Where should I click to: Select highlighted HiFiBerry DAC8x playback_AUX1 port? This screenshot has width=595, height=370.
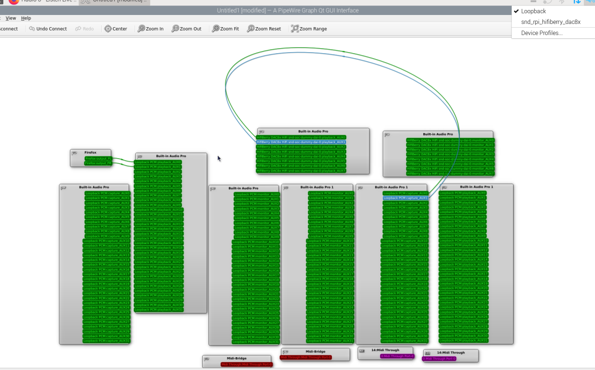pyautogui.click(x=301, y=142)
